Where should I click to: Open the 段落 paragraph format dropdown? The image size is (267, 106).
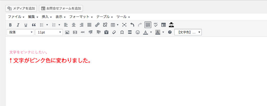pos(21,32)
